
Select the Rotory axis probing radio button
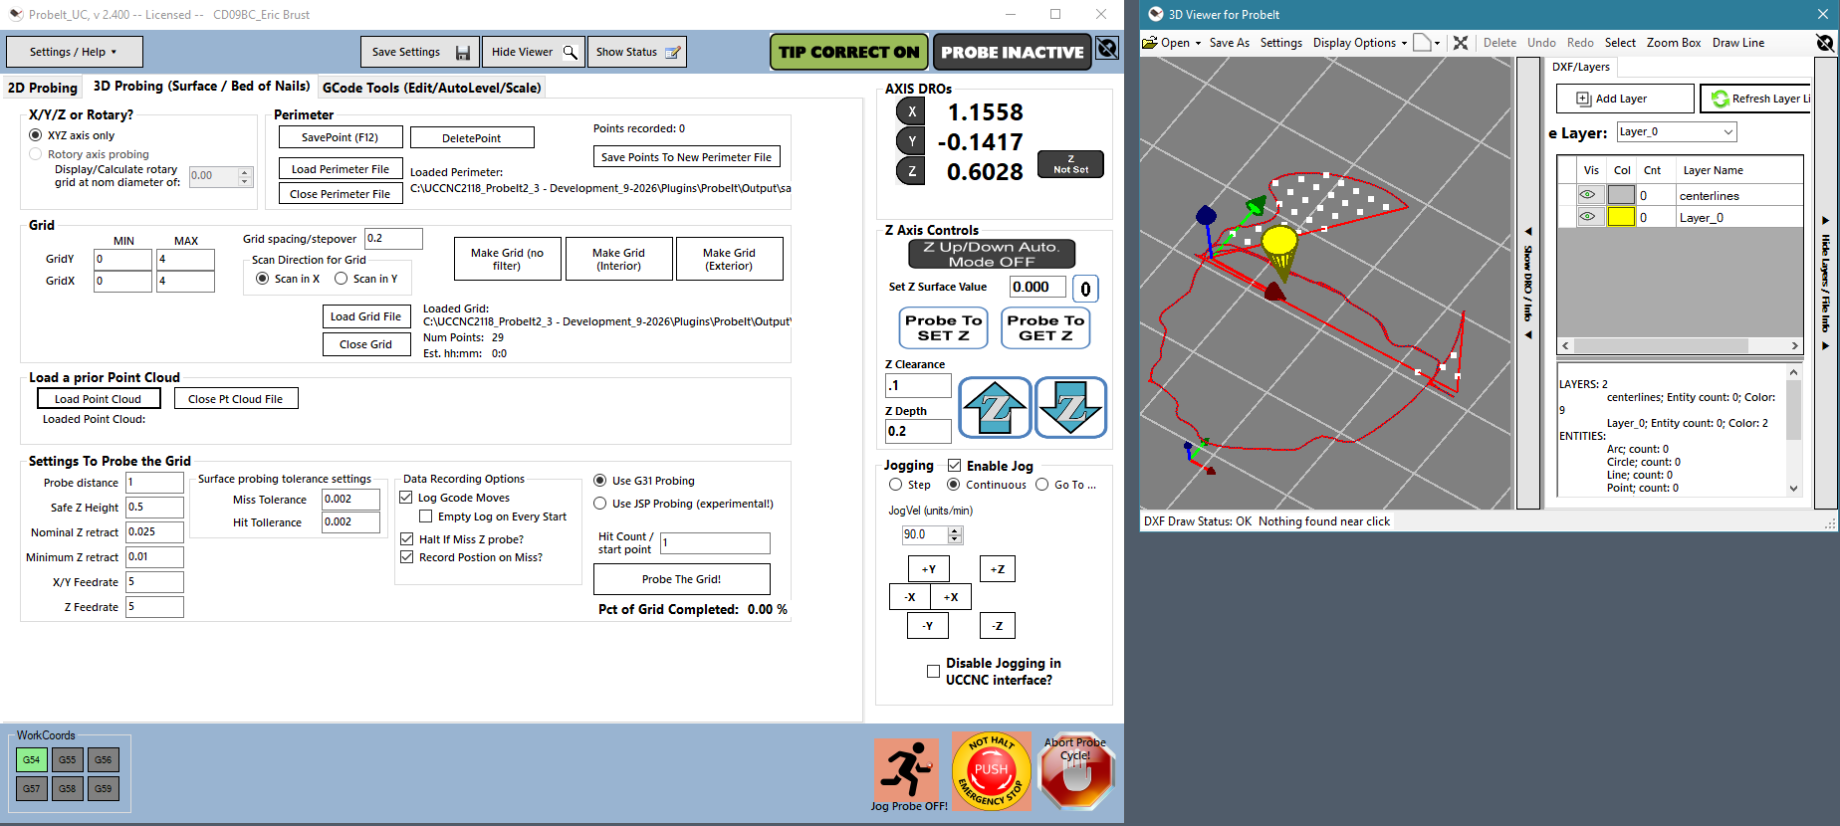[36, 154]
